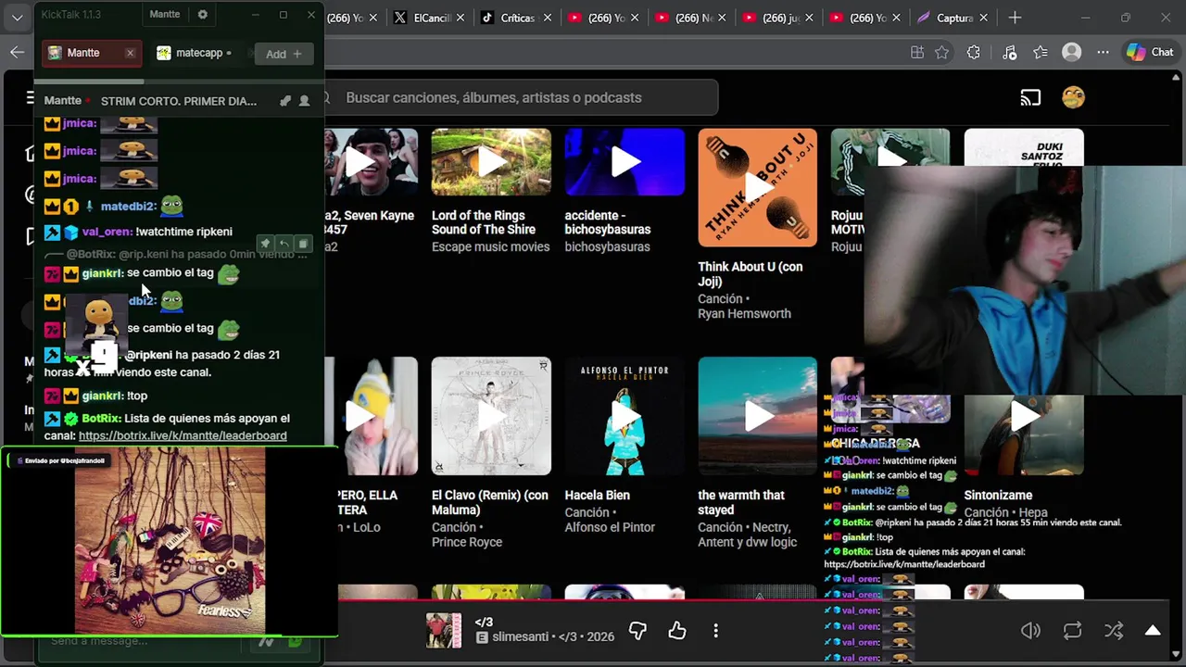Play Hacela Bien by Alfonso el Pintor
The image size is (1186, 667).
pos(625,416)
